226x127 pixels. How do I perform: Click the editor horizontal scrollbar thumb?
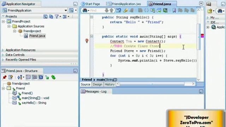(152, 84)
